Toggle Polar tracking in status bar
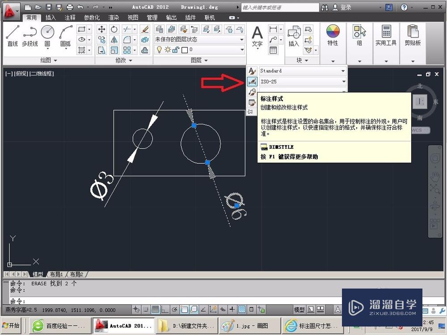Viewport: 447px width, 335px height. click(x=174, y=310)
